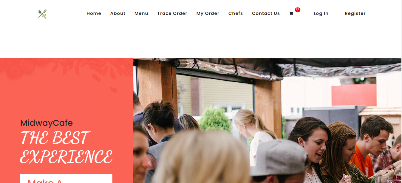Open the Home nav item

click(x=94, y=13)
